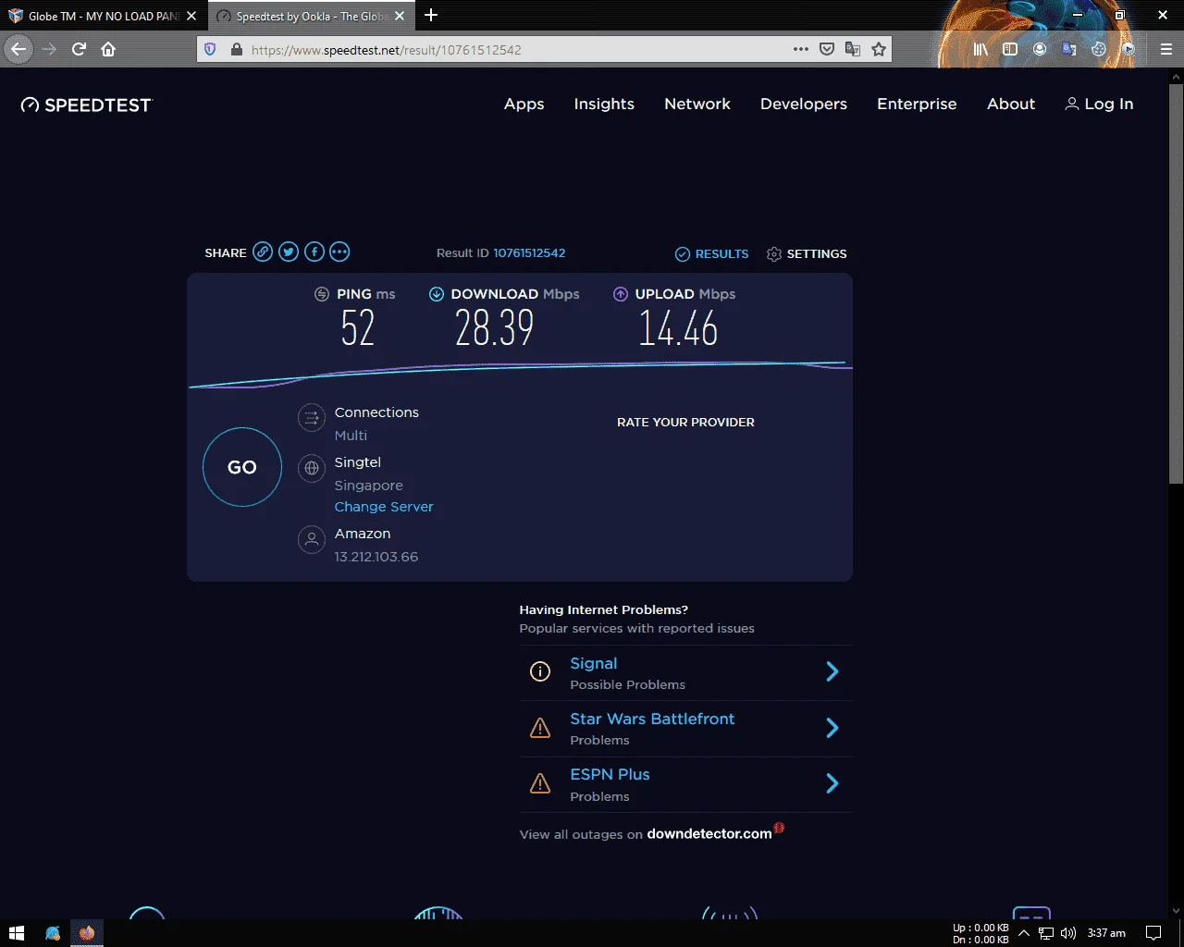This screenshot has height=947, width=1184.
Task: Open result ID 10761512542 link
Action: [529, 252]
